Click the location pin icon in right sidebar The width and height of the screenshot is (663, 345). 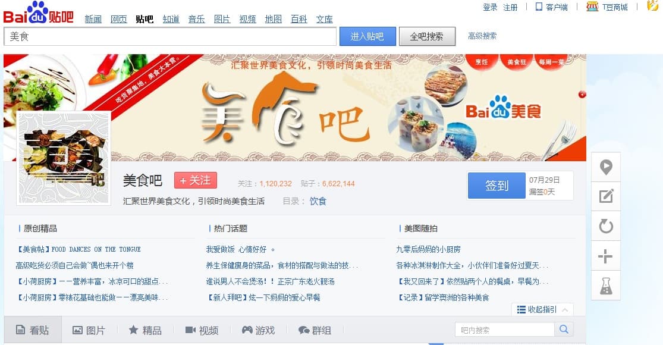point(606,167)
